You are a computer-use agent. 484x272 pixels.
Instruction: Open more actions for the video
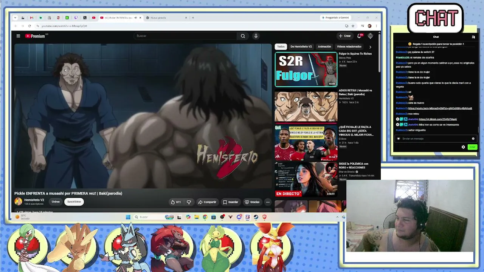(268, 202)
